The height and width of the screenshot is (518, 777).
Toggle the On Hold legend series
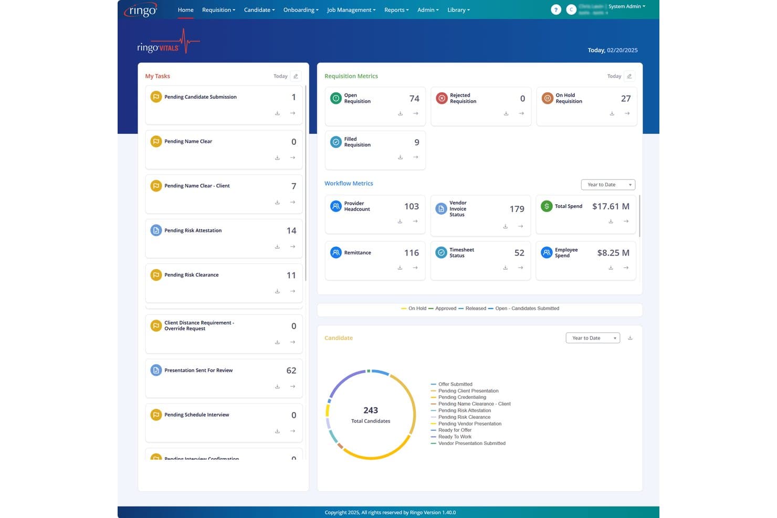coord(414,309)
